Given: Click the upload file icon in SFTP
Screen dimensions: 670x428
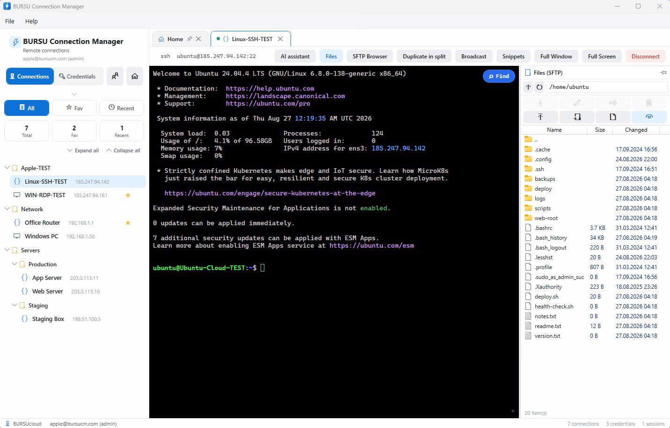Looking at the screenshot, I should [x=540, y=117].
